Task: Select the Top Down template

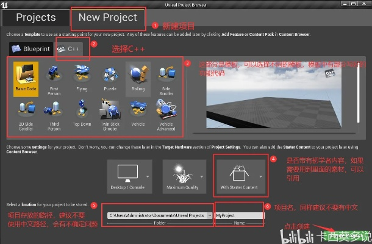Action: (81, 113)
